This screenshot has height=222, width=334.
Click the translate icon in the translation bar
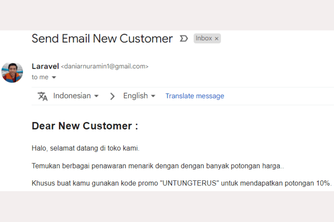(43, 96)
